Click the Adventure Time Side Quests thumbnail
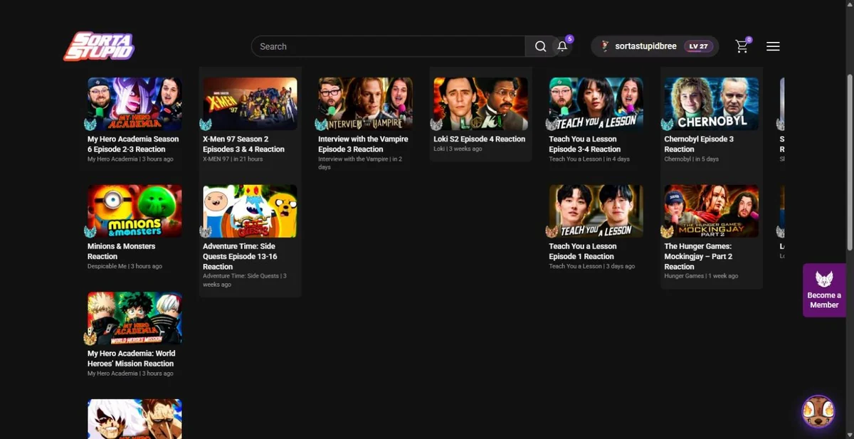 click(x=250, y=211)
